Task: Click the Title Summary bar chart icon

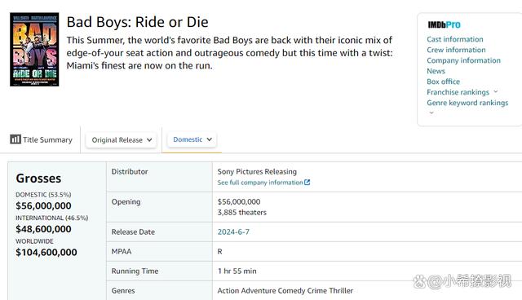Action: (x=15, y=139)
